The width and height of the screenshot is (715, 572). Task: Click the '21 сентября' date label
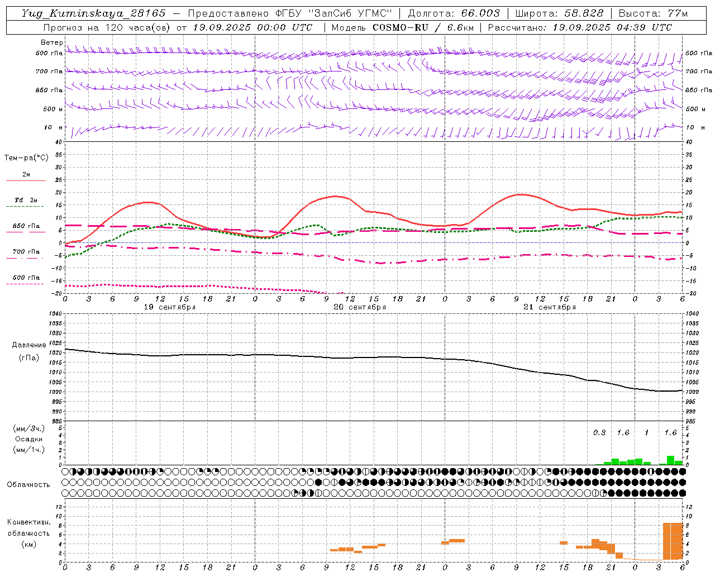click(549, 307)
